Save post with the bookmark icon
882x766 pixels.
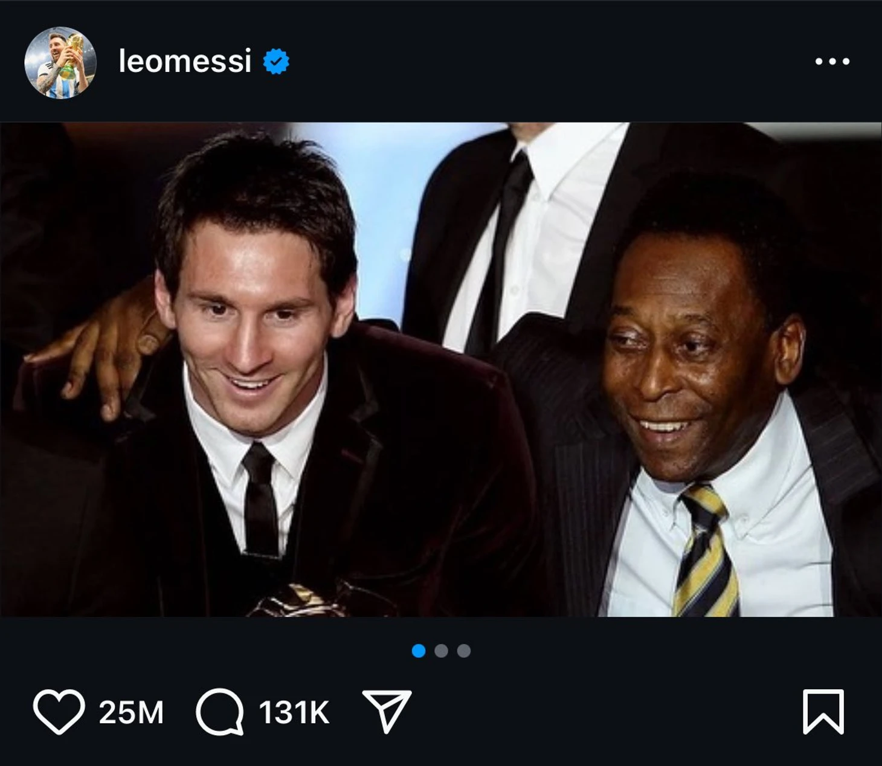[823, 712]
